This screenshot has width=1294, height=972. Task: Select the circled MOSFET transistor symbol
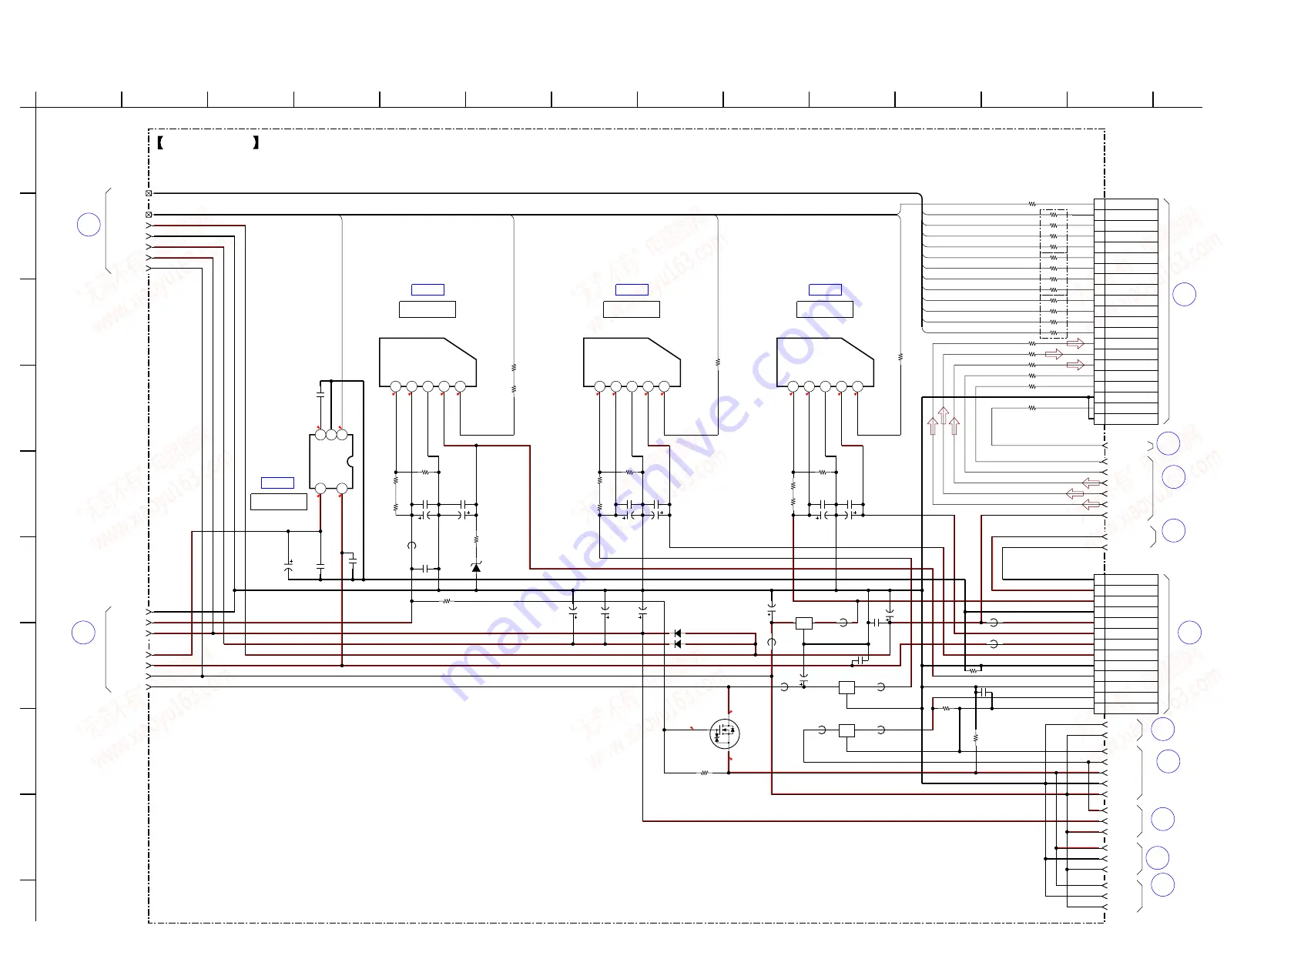tap(724, 734)
